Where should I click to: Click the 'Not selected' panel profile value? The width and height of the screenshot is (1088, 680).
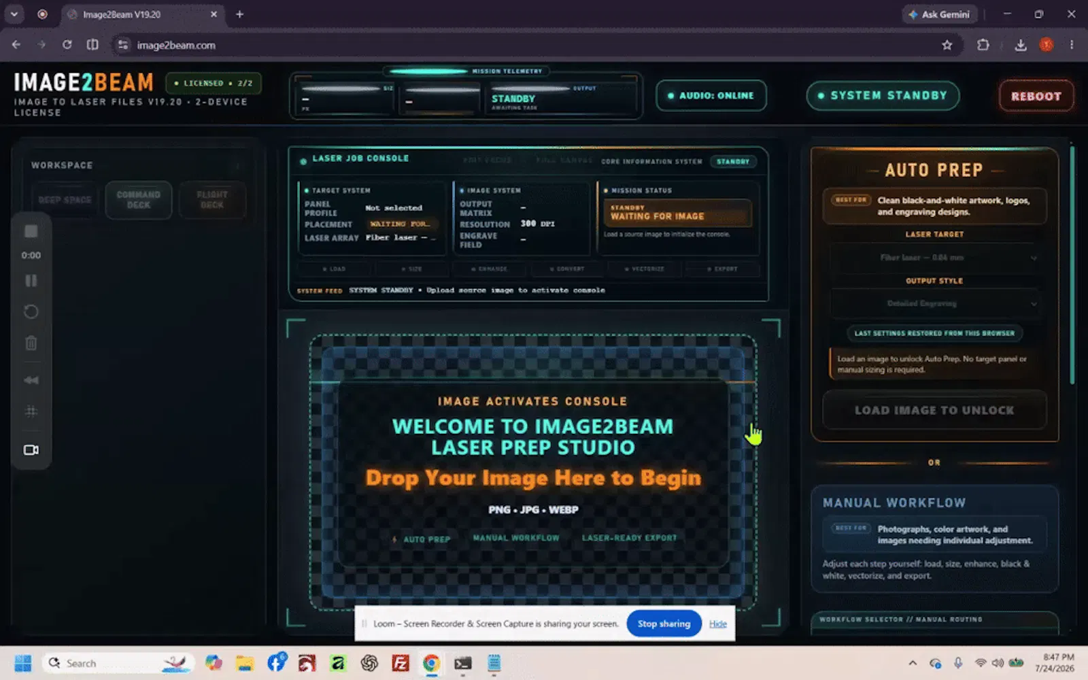point(394,208)
